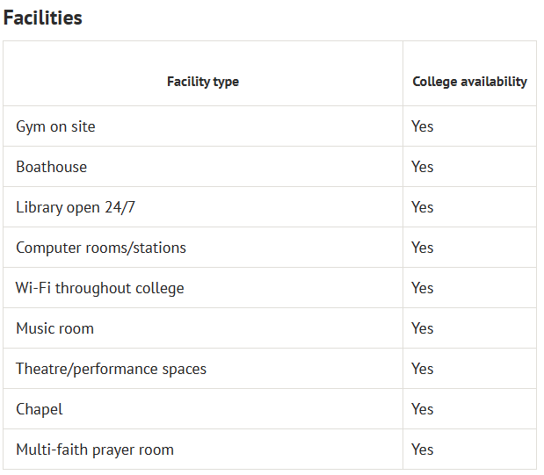Viewport: 544px width, 475px height.
Task: Click the Music room row label
Action: tap(54, 328)
